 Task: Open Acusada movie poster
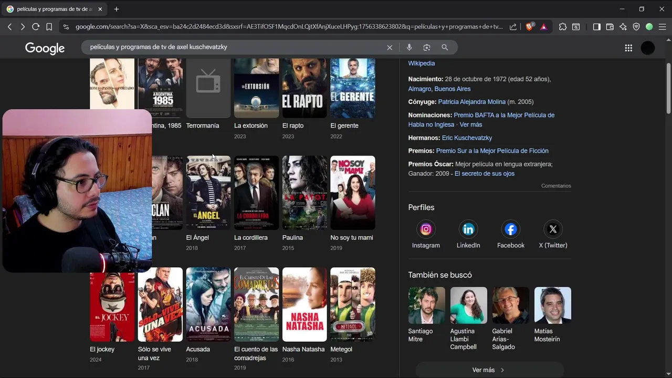pos(208,304)
